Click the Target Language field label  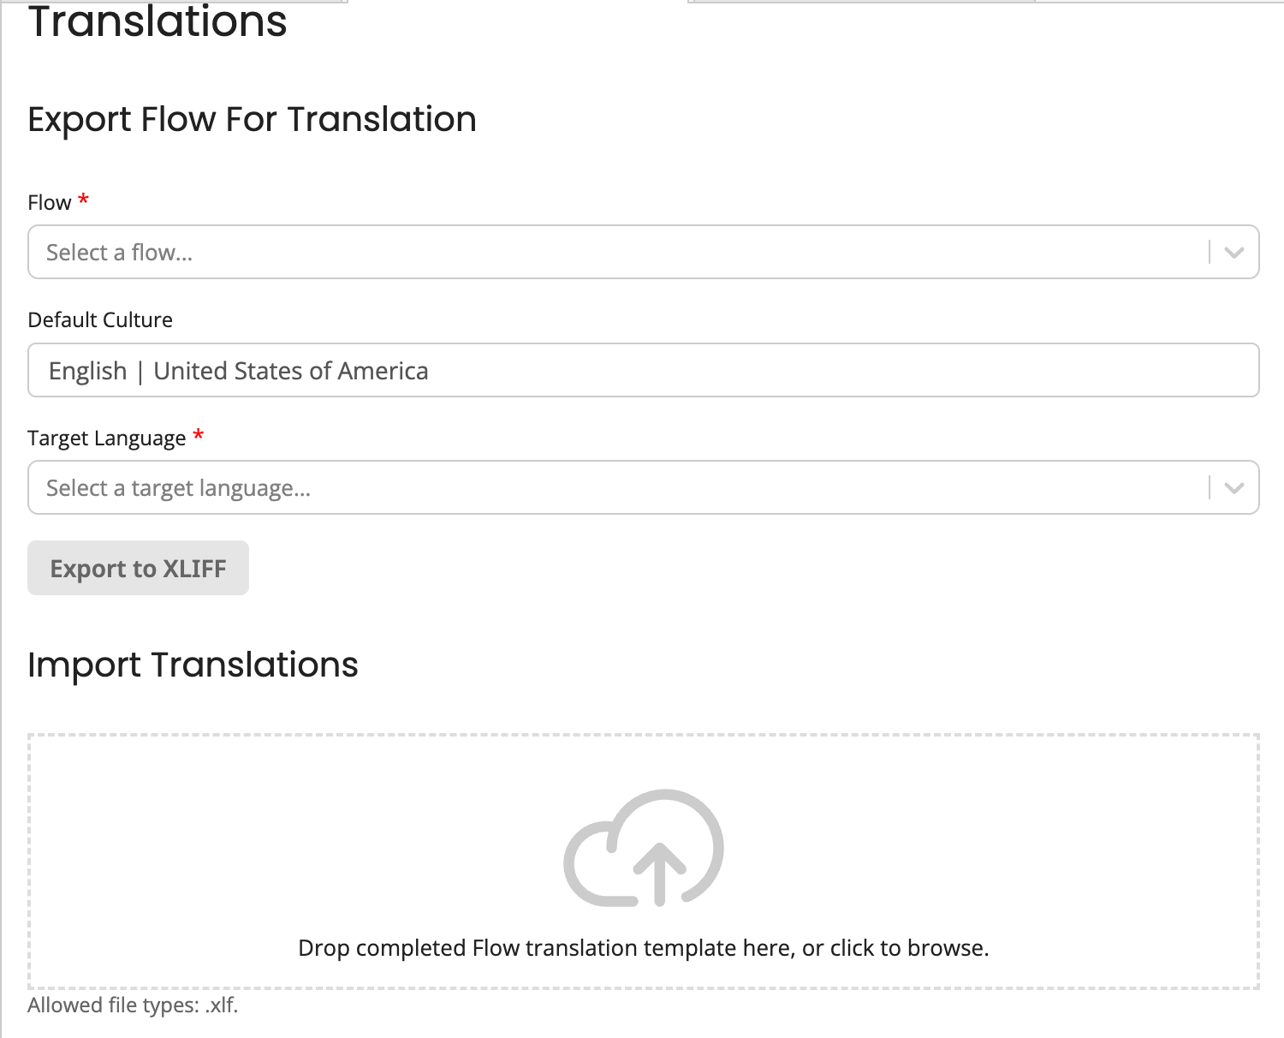pos(107,437)
